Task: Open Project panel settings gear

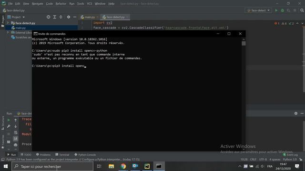Action: click(69, 17)
